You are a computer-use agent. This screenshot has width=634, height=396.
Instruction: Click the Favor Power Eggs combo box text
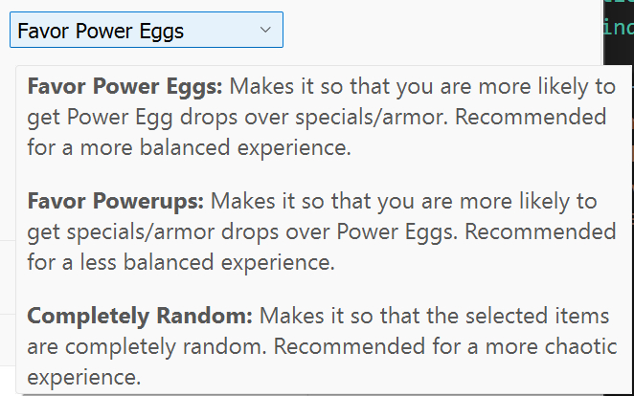(101, 31)
